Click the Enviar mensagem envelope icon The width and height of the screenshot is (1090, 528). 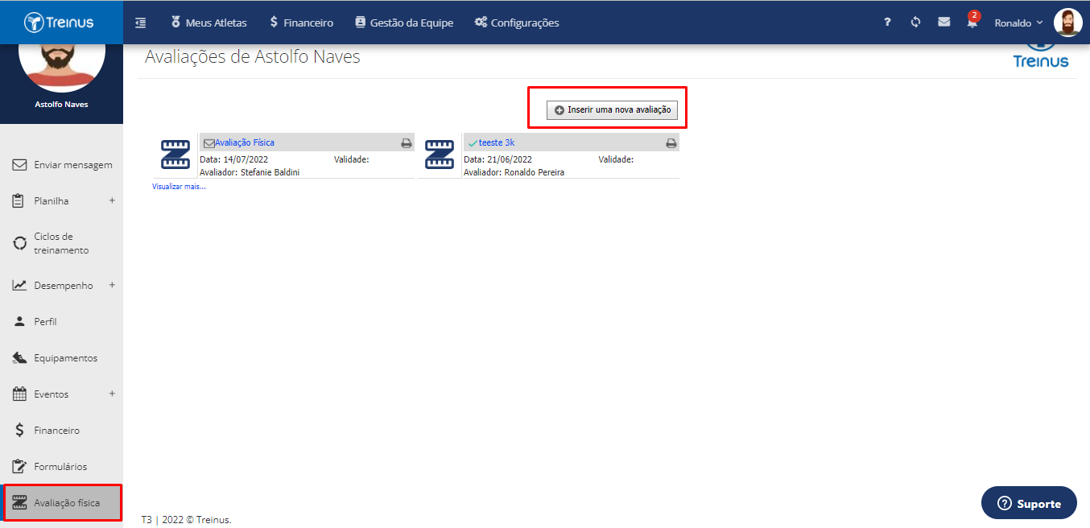tap(20, 165)
